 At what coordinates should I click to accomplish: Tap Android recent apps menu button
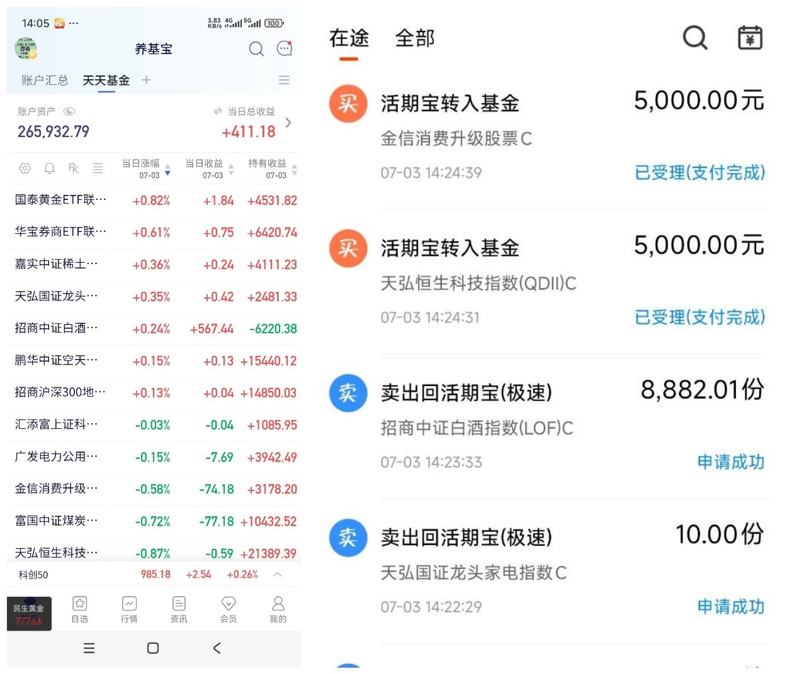click(89, 648)
